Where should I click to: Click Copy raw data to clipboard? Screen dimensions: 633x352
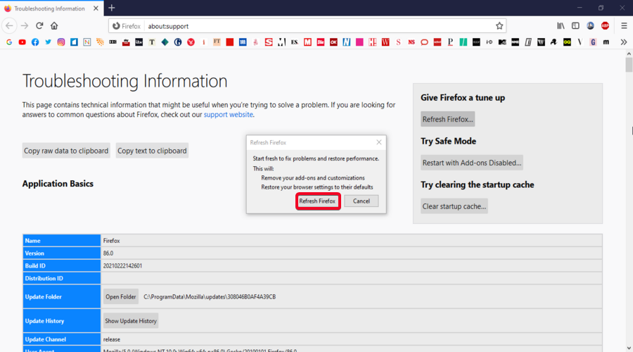click(66, 151)
